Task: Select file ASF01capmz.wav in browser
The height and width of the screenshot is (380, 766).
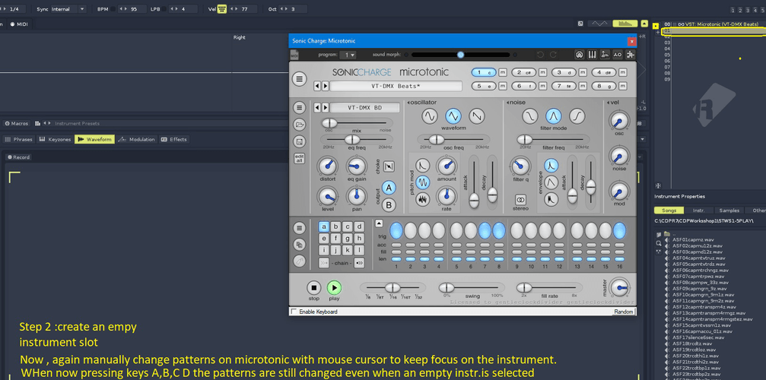Action: (x=693, y=239)
